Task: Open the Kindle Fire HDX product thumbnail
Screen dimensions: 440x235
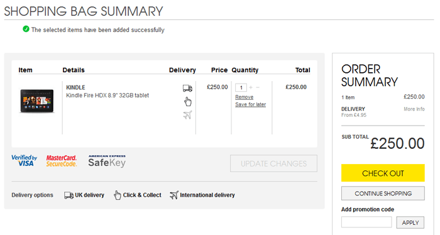Action: (x=36, y=101)
